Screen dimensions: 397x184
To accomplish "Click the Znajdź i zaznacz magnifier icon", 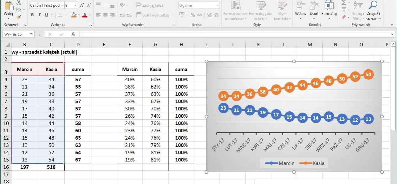I will point(373,5).
